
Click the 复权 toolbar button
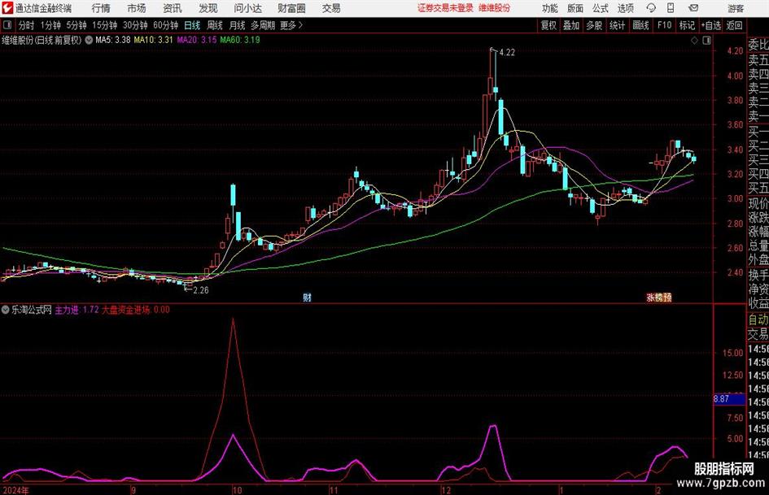(548, 25)
